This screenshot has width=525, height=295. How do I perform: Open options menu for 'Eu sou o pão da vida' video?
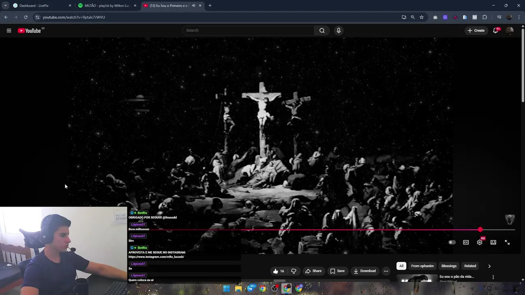pos(493,277)
